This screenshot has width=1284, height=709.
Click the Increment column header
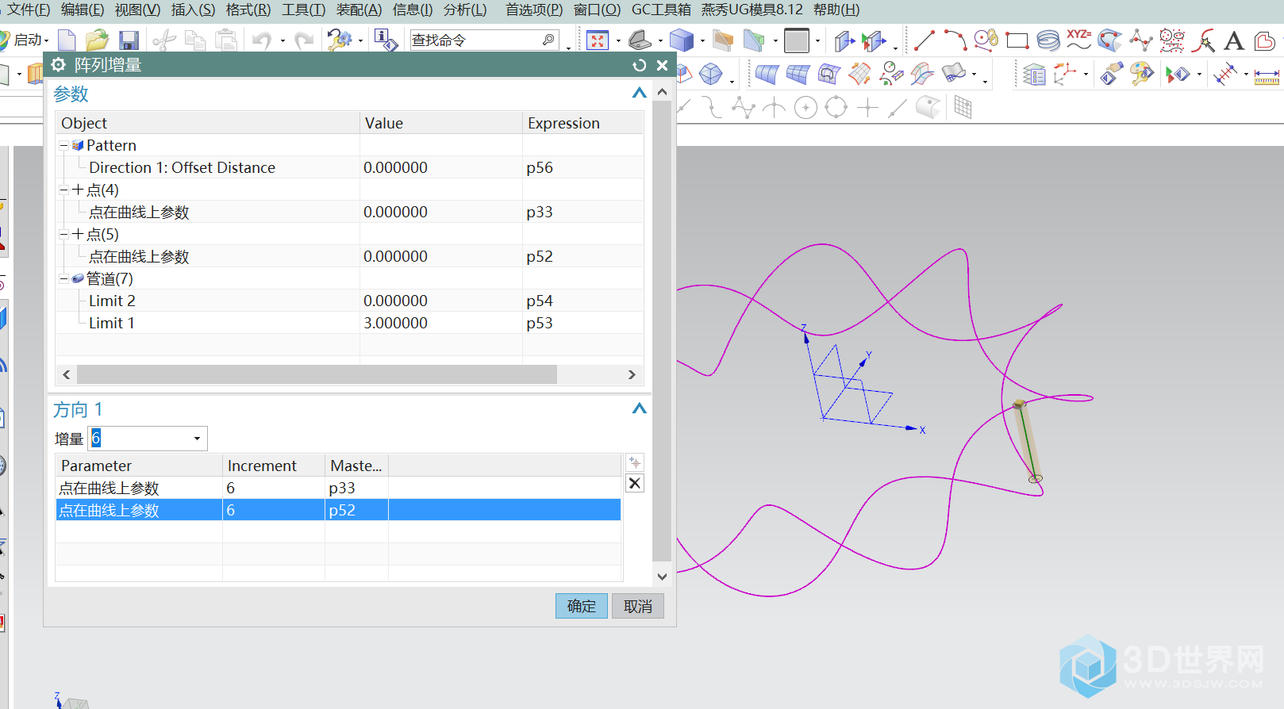click(x=273, y=466)
